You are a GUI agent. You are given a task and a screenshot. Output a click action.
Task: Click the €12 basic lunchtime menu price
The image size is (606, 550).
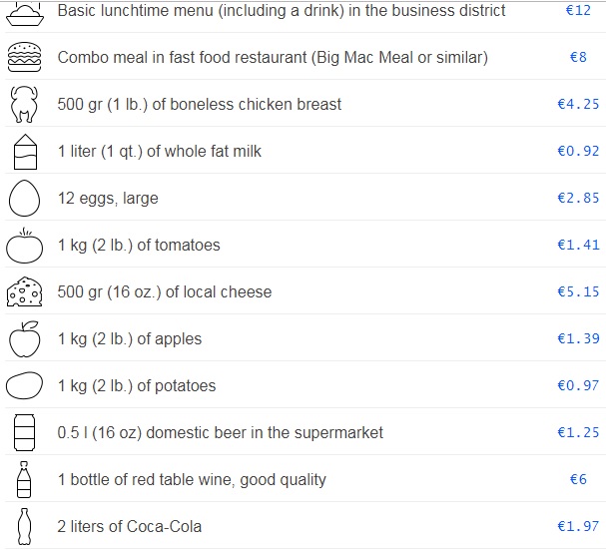[x=578, y=10]
